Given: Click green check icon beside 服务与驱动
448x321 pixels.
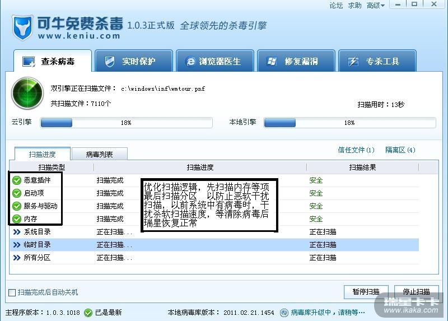Looking at the screenshot, I should 17,206.
